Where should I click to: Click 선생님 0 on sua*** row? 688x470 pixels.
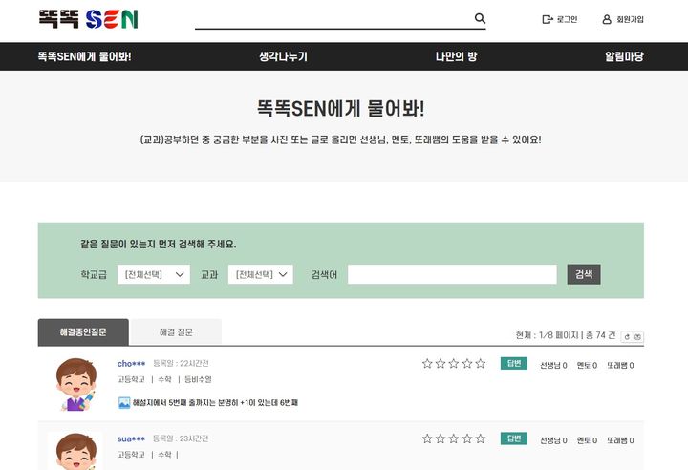pyautogui.click(x=553, y=440)
